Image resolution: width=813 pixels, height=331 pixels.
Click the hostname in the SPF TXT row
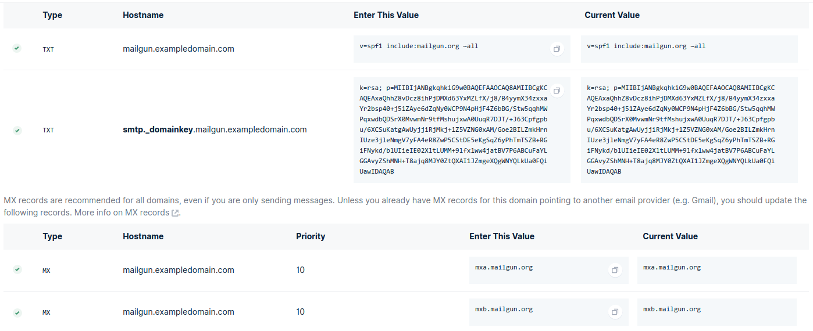(x=179, y=49)
